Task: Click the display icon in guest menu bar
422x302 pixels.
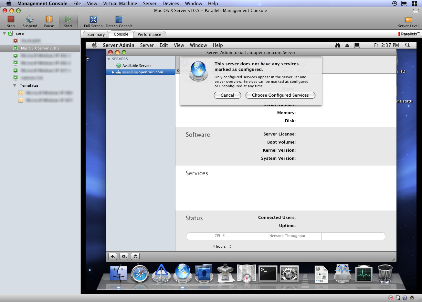Action: [x=357, y=45]
